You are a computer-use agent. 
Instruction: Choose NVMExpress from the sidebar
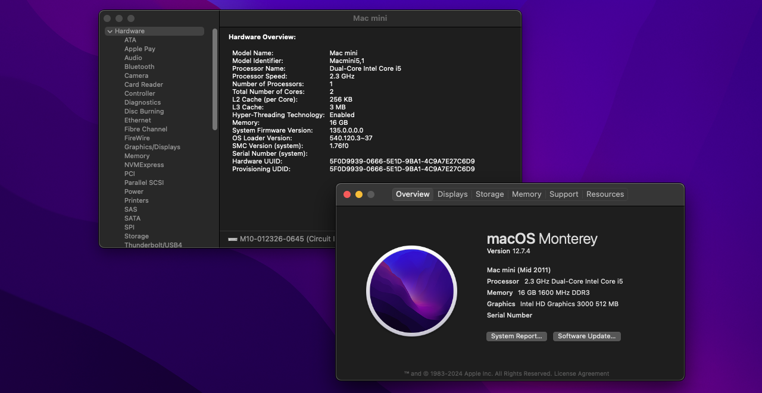[x=144, y=165]
